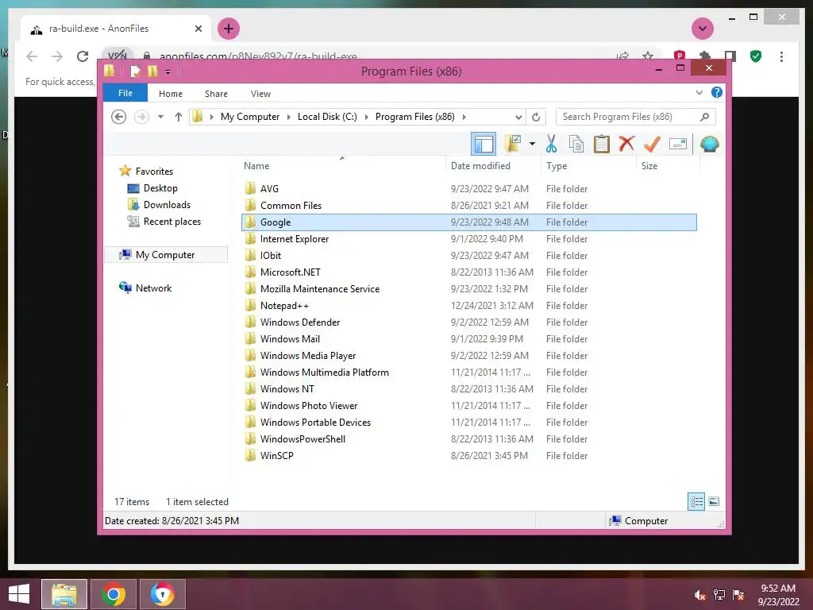This screenshot has height=610, width=813.
Task: Open the browser three-dot menu
Action: pyautogui.click(x=781, y=56)
